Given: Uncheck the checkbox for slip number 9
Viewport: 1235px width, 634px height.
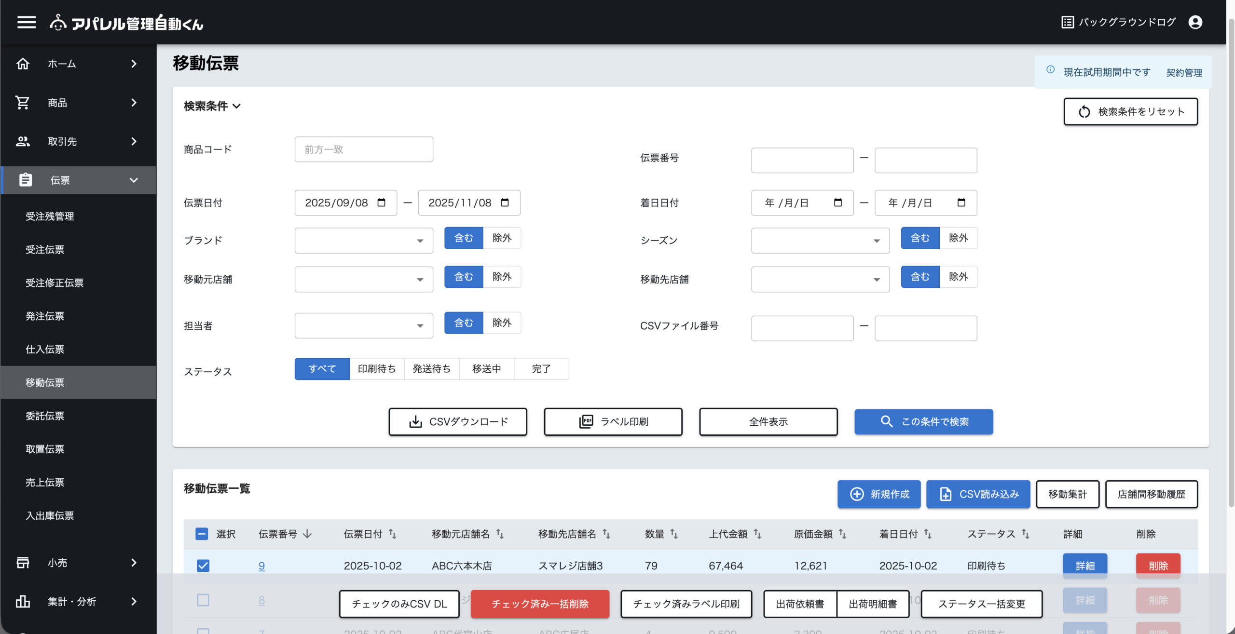Looking at the screenshot, I should click(x=203, y=566).
